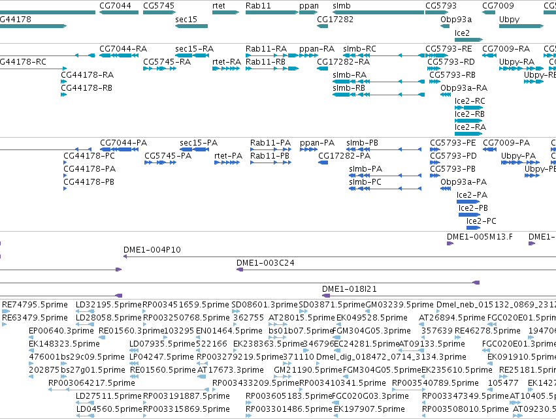Select transcript CG5793-RE
Viewport: 556px width, 419px height.
pos(449,48)
